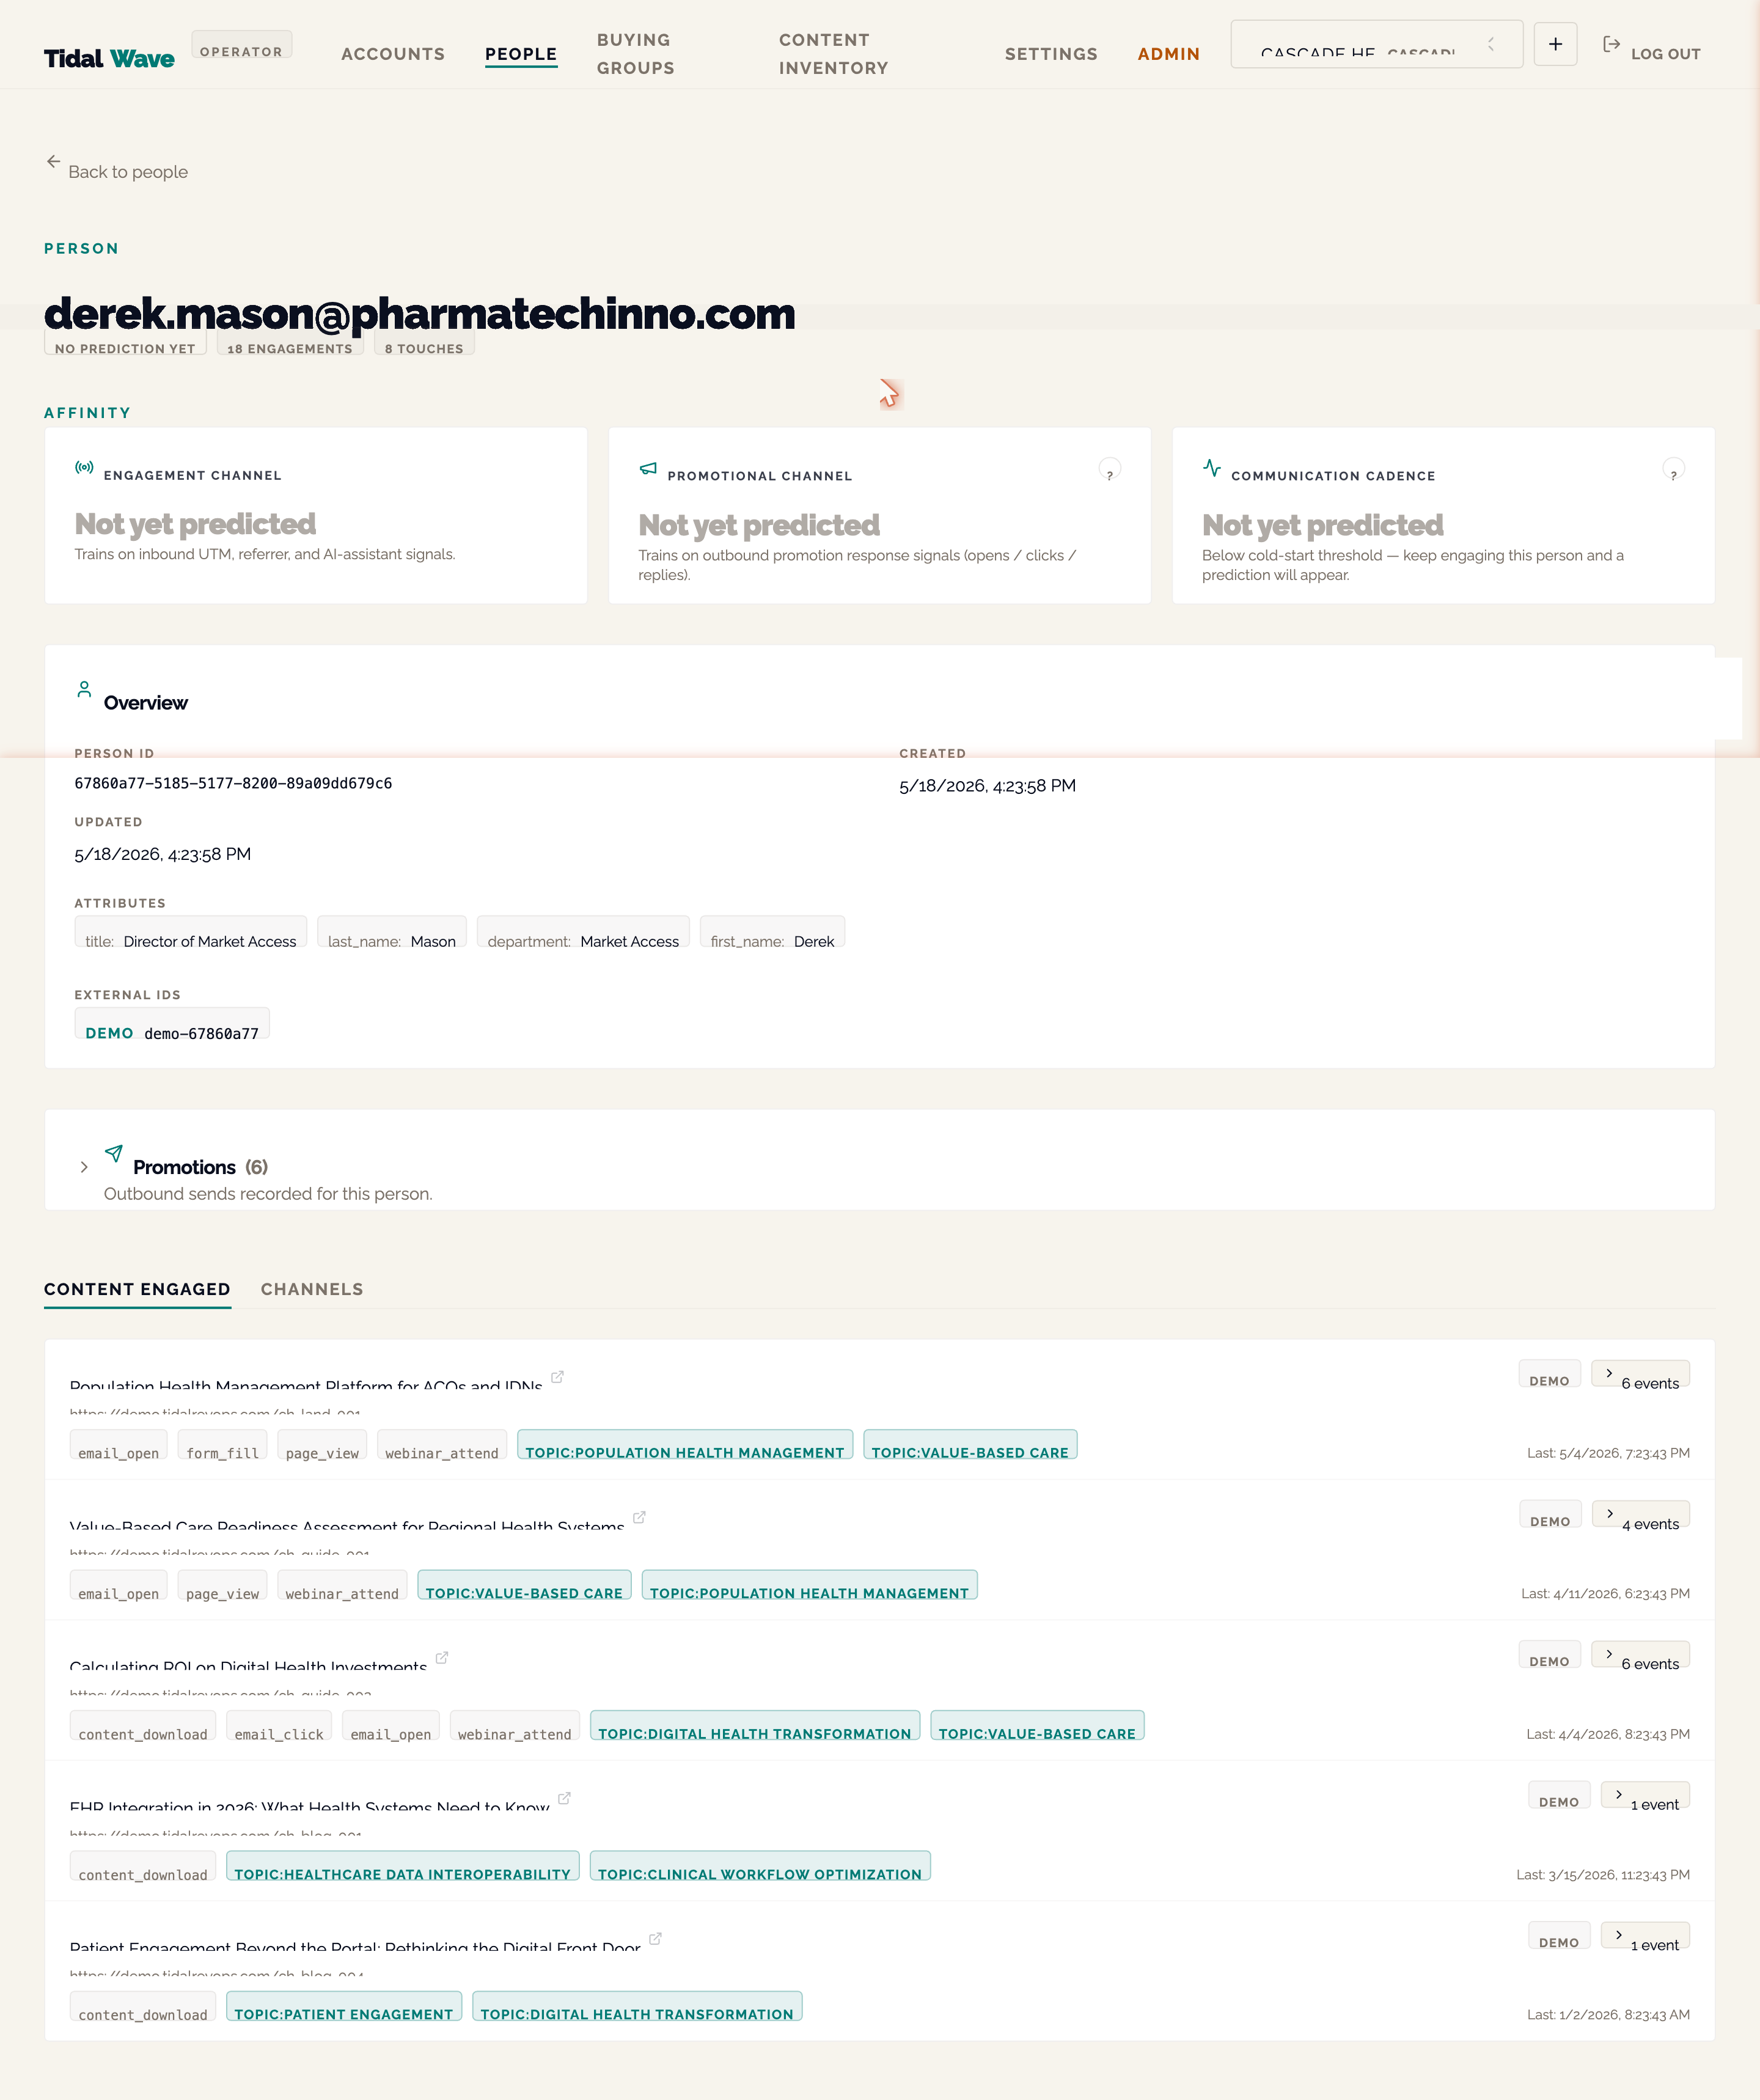Switch to the Channels tab
Image resolution: width=1760 pixels, height=2100 pixels.
coord(312,1289)
